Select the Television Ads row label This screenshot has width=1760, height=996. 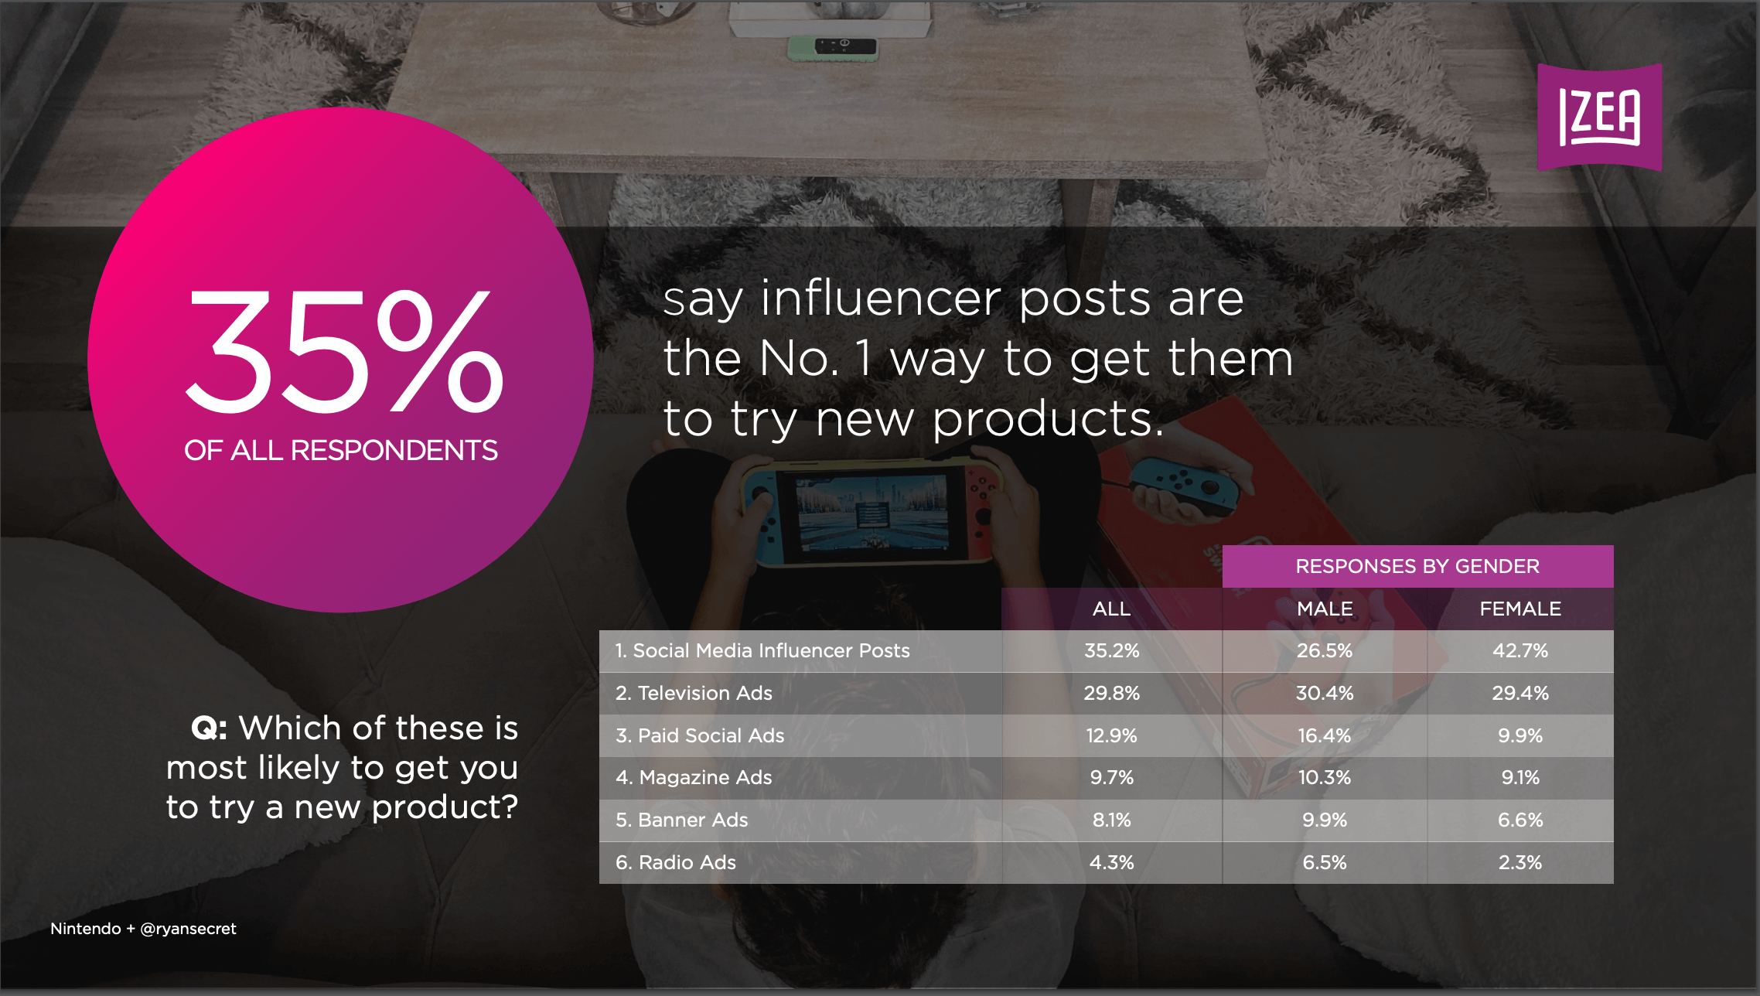coord(694,693)
